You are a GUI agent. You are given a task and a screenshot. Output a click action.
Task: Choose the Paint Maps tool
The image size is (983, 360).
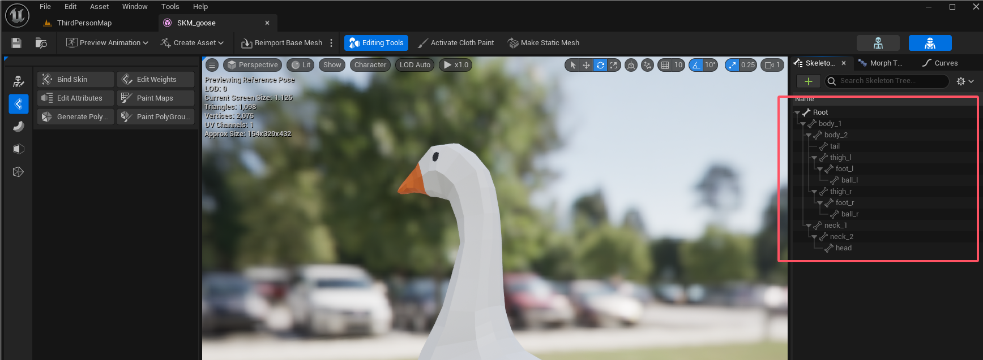[x=156, y=98]
